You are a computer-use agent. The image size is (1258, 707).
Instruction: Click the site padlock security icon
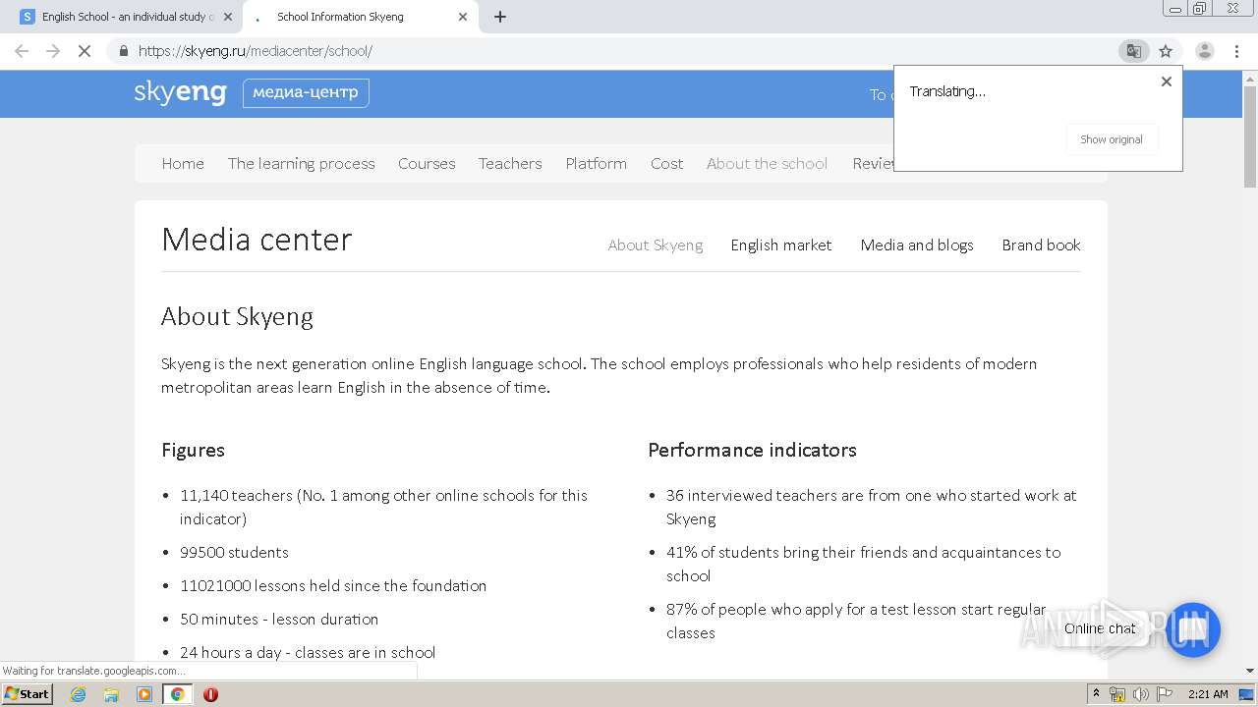(x=123, y=51)
